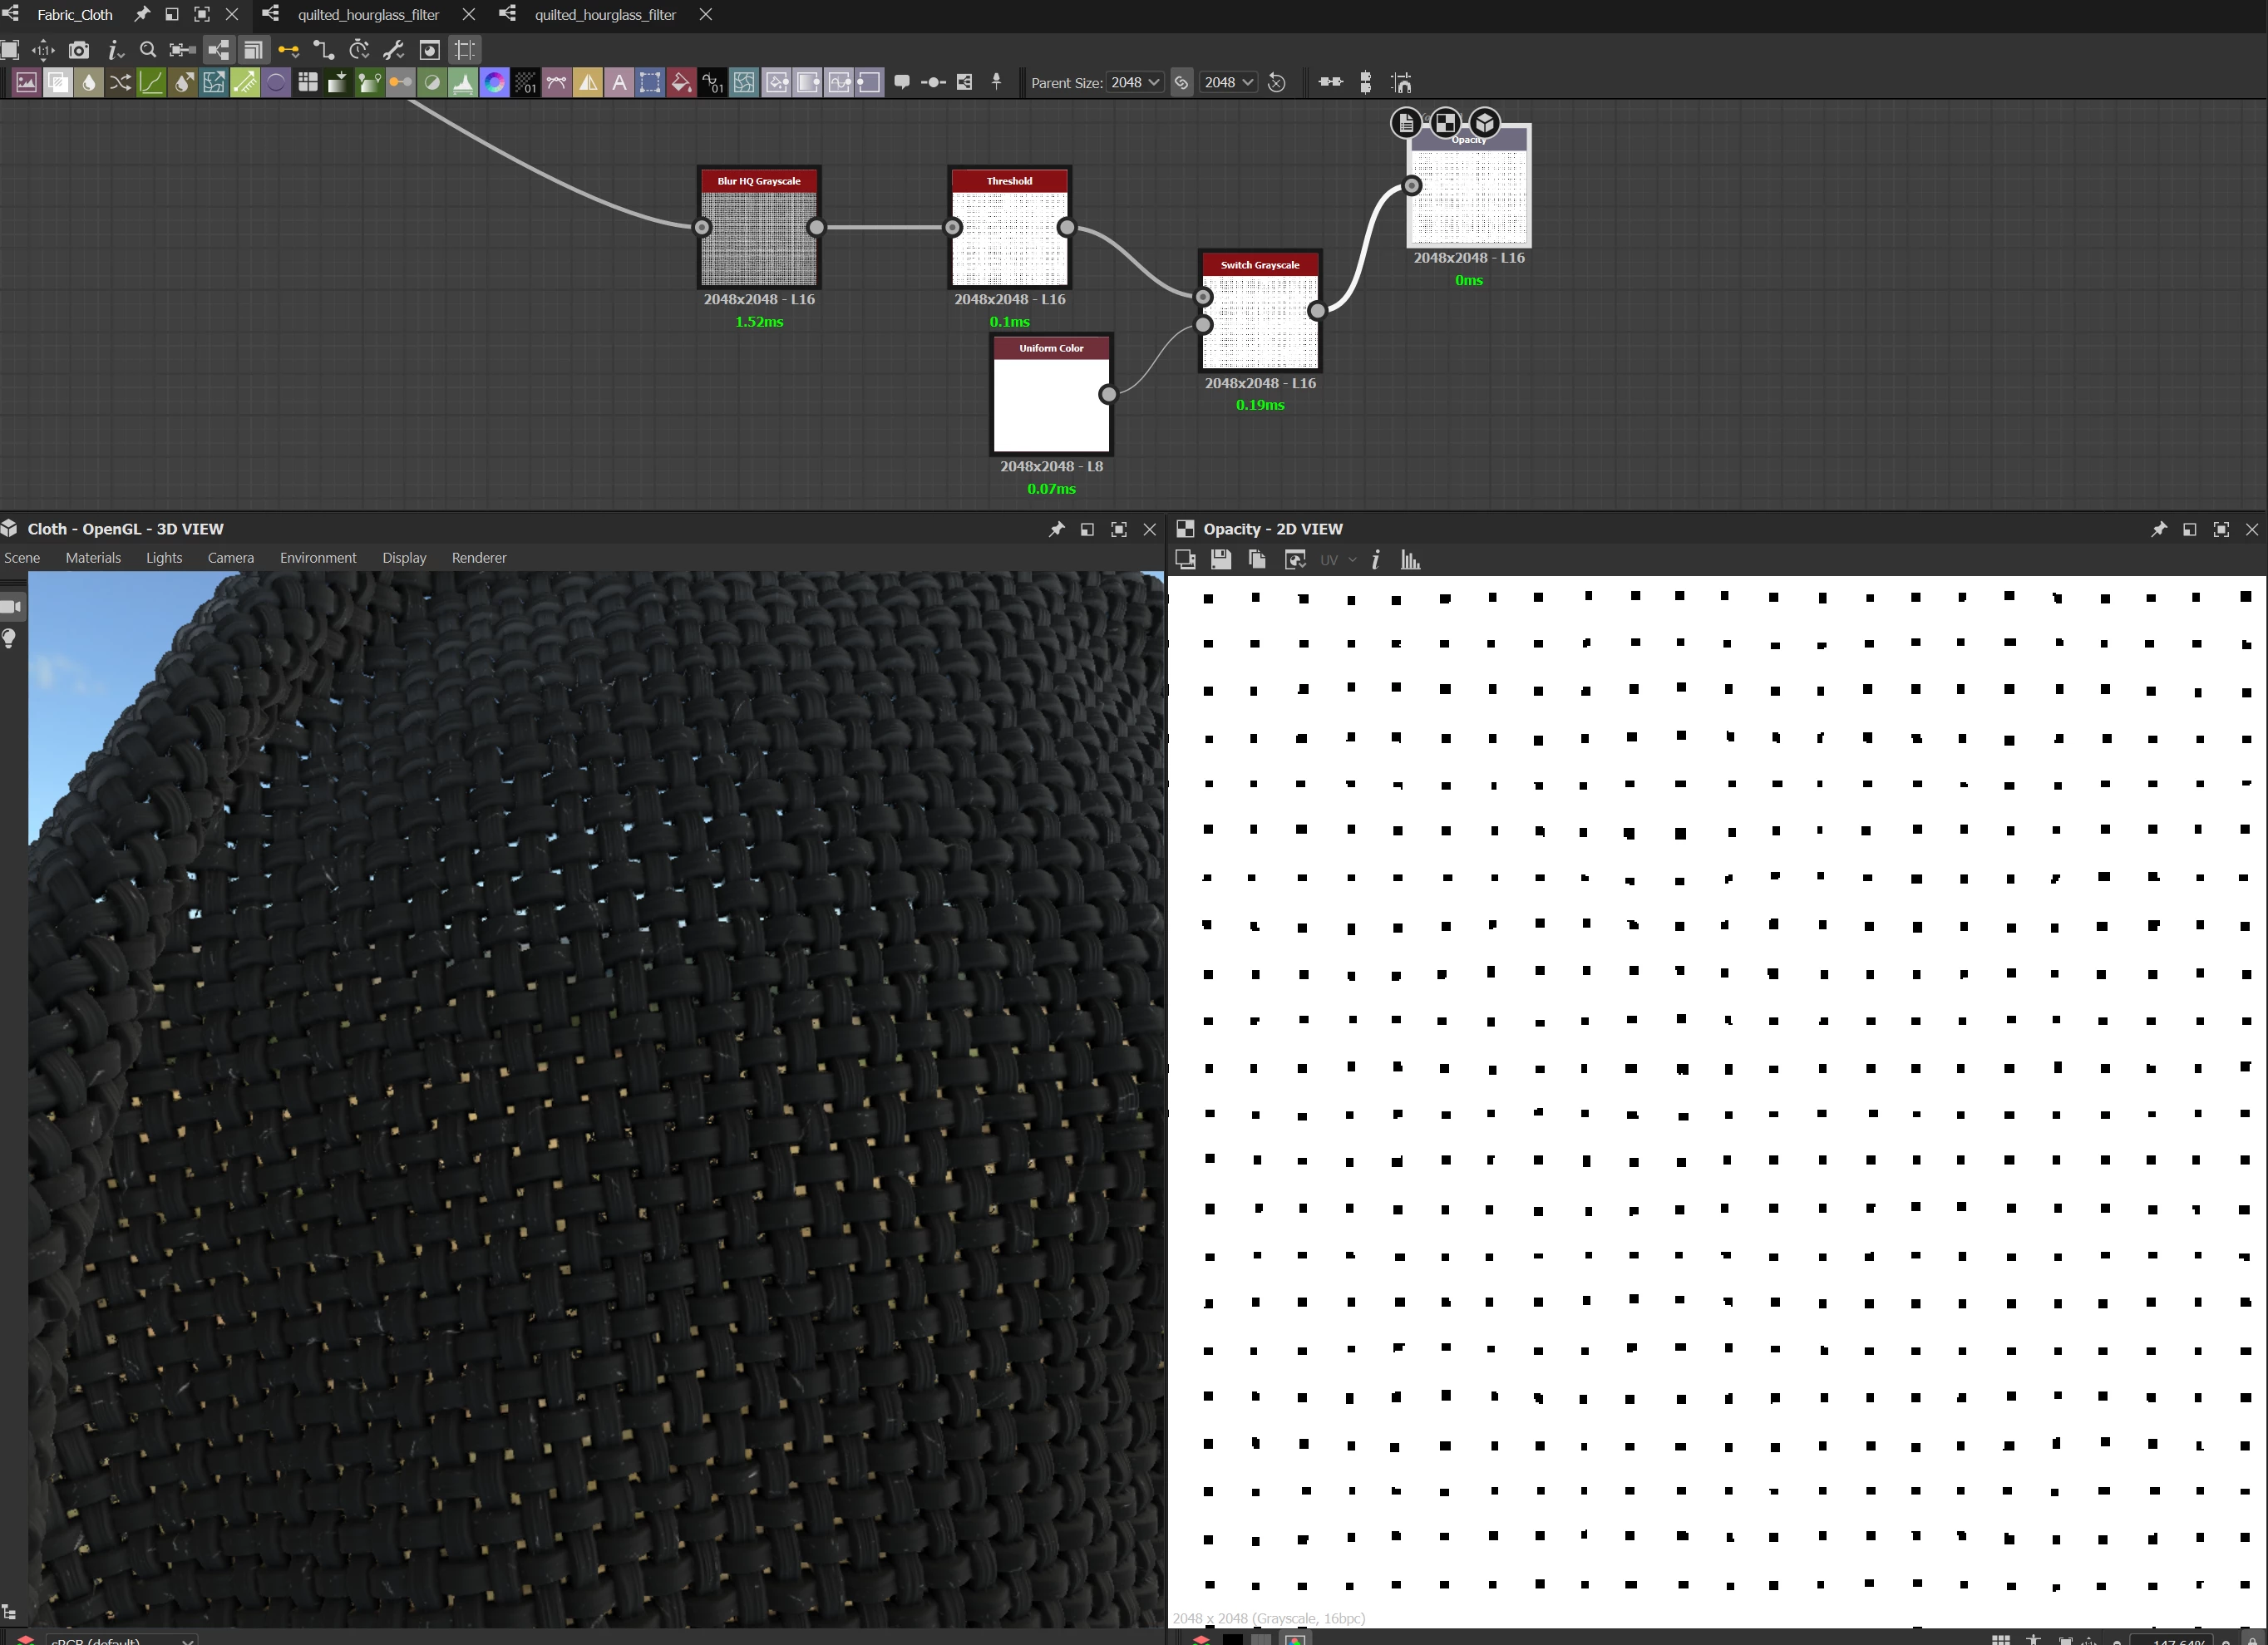Pin the Opacity 2D view panel
Image resolution: width=2268 pixels, height=1645 pixels.
click(2158, 529)
